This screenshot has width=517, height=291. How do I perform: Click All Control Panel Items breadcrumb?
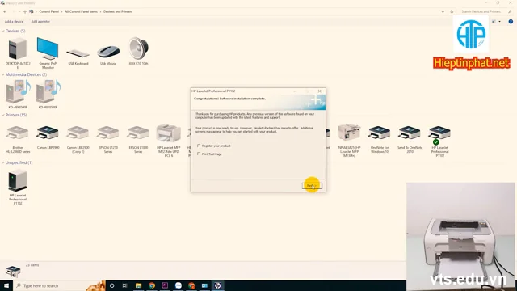[x=81, y=11]
